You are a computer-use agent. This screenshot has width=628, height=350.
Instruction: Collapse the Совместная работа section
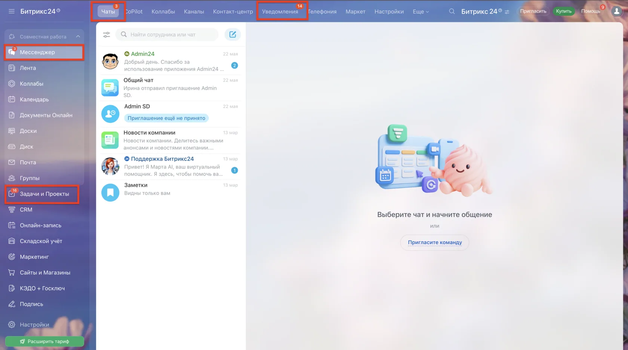(78, 37)
